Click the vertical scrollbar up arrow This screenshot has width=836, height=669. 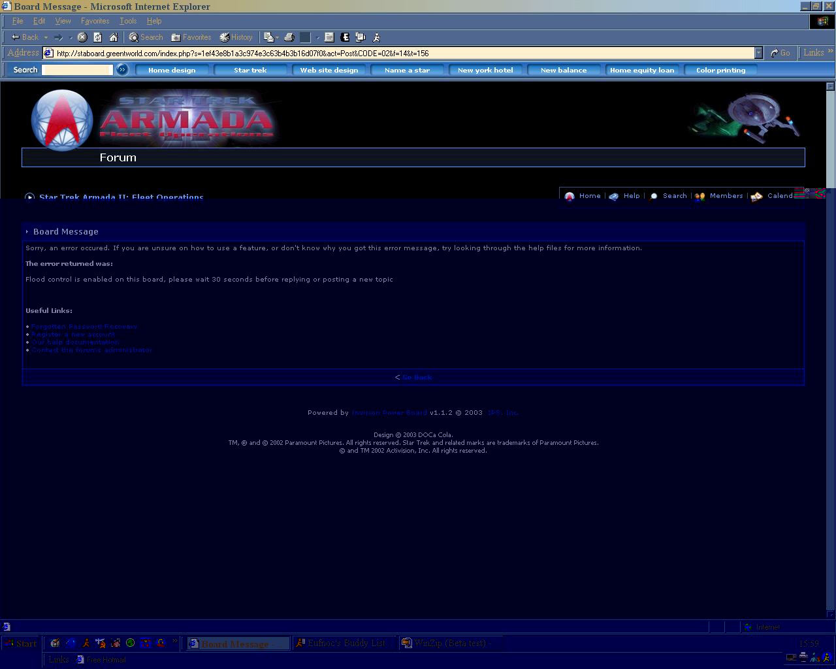pos(831,86)
